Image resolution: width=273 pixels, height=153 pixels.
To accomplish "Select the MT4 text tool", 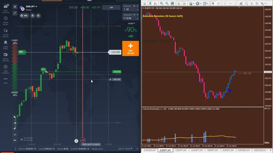I will click(252, 3).
